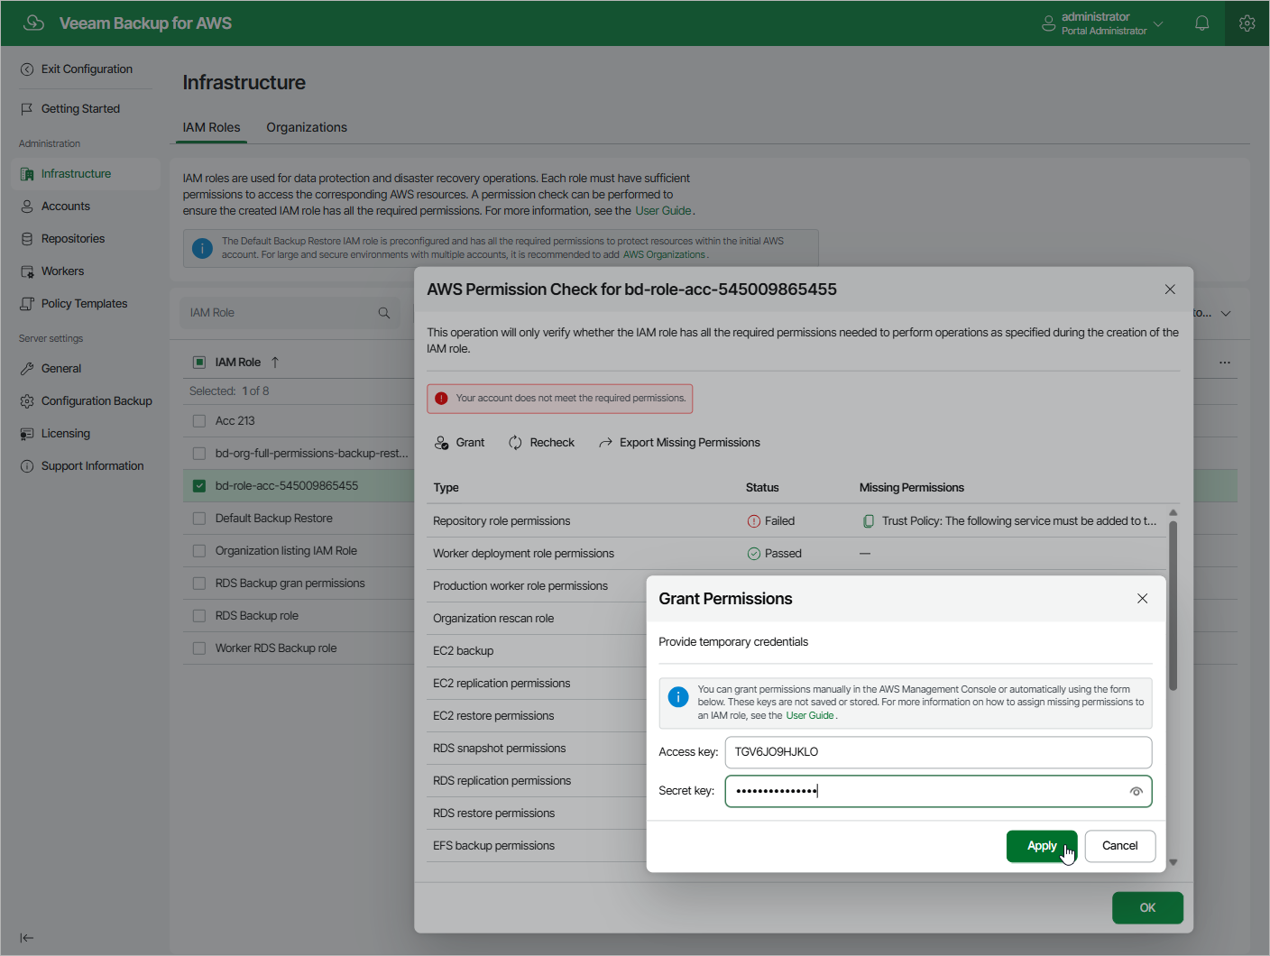The height and width of the screenshot is (956, 1270).
Task: Apply the temporary credentials
Action: point(1042,846)
